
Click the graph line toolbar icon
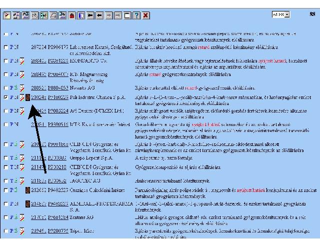coord(34,15)
